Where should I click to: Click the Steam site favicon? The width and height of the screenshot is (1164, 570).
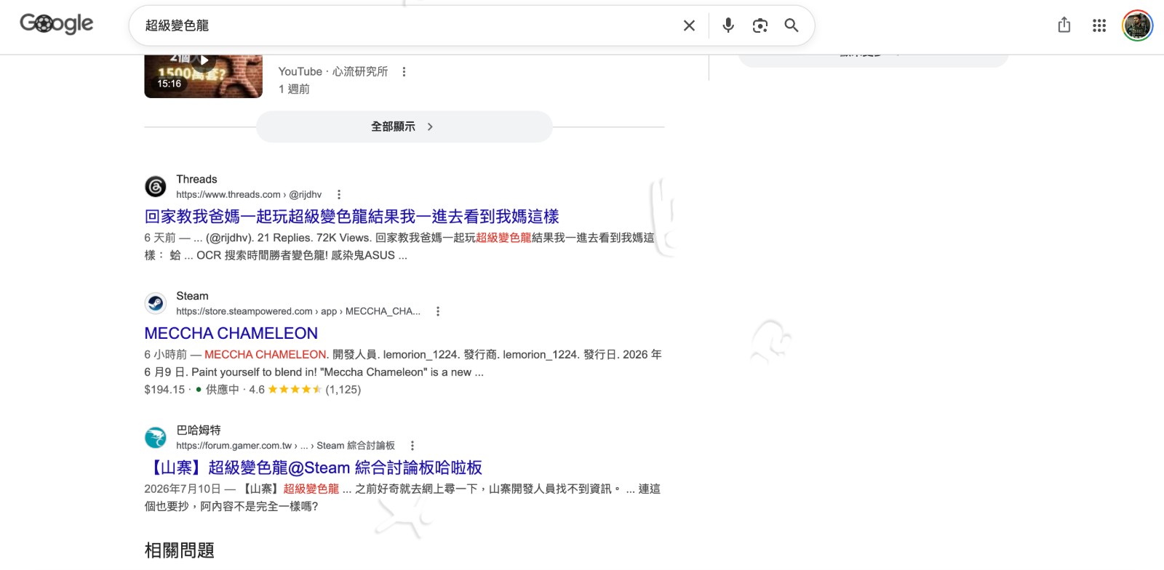156,303
